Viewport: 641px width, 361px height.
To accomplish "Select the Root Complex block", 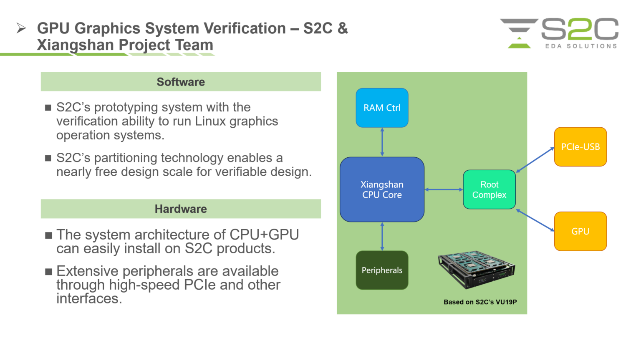I will pyautogui.click(x=489, y=189).
